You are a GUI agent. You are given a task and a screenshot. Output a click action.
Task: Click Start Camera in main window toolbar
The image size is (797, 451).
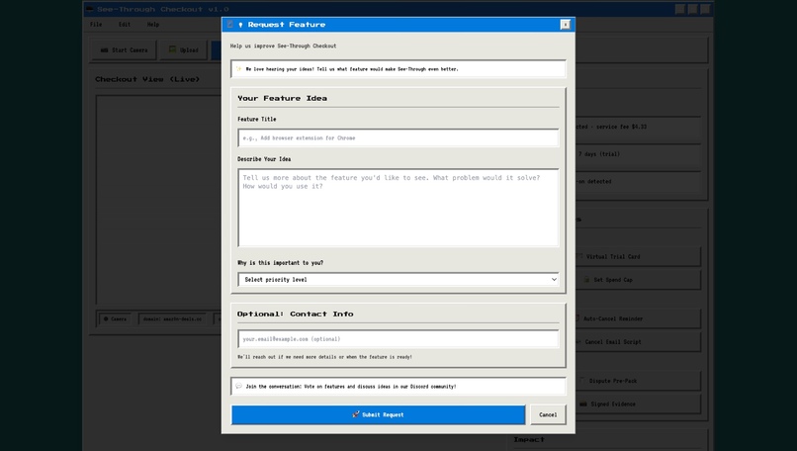[124, 49]
